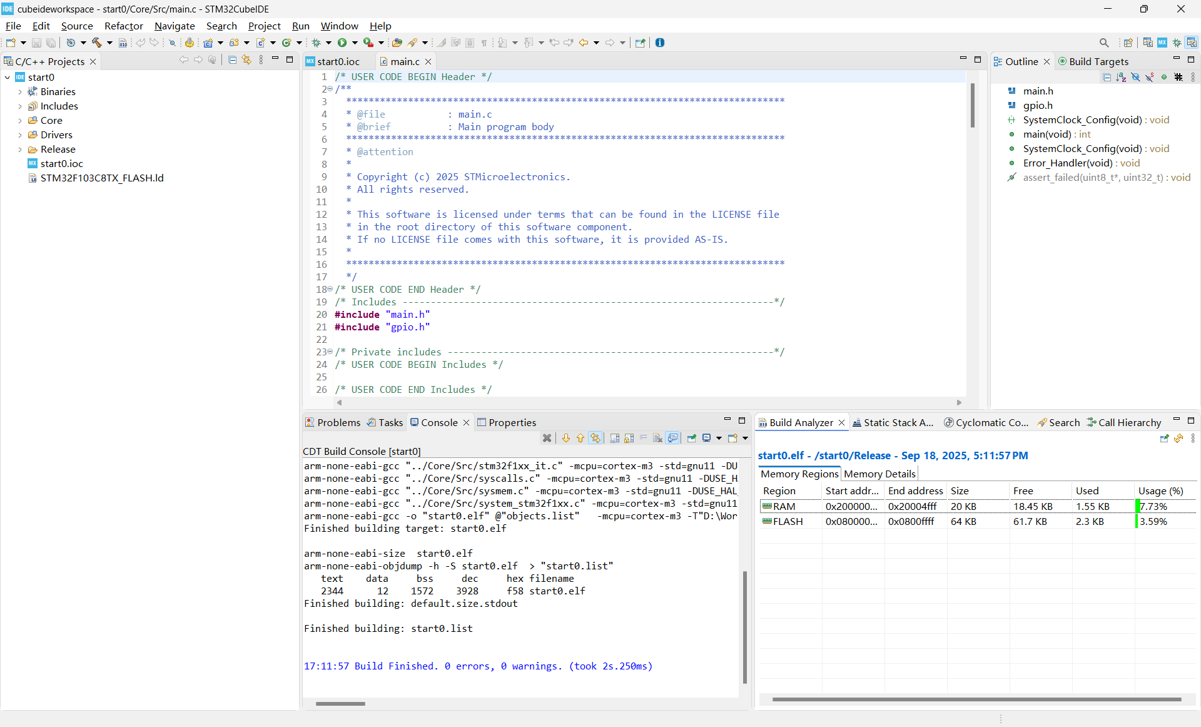Open the Static Stack Analyzer tab
This screenshot has height=727, width=1201.
(x=893, y=422)
